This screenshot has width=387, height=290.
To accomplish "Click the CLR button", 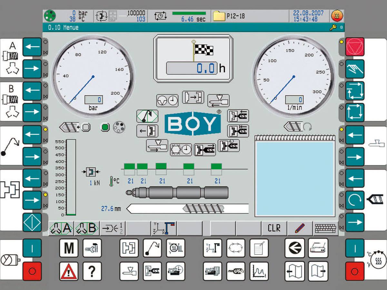I will (274, 228).
